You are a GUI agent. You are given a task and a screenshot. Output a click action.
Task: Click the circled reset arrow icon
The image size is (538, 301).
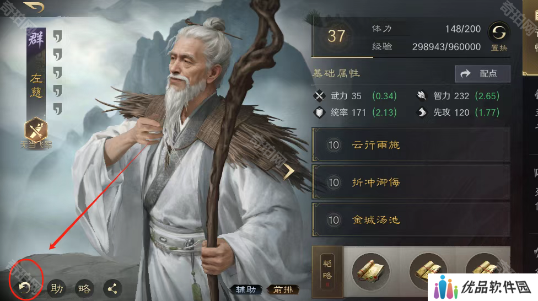(24, 288)
